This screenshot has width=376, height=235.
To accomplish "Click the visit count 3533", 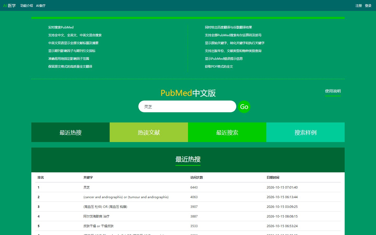I will tap(194, 226).
